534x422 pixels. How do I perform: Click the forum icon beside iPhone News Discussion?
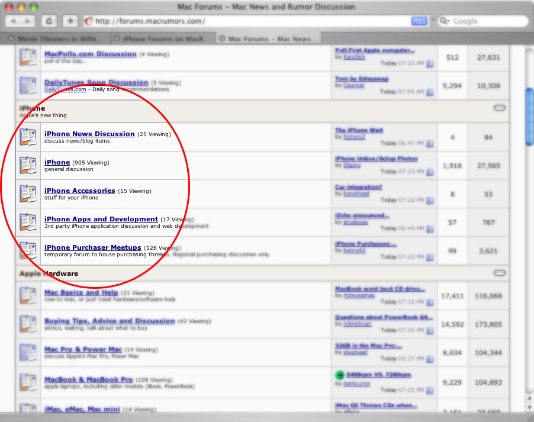click(28, 137)
